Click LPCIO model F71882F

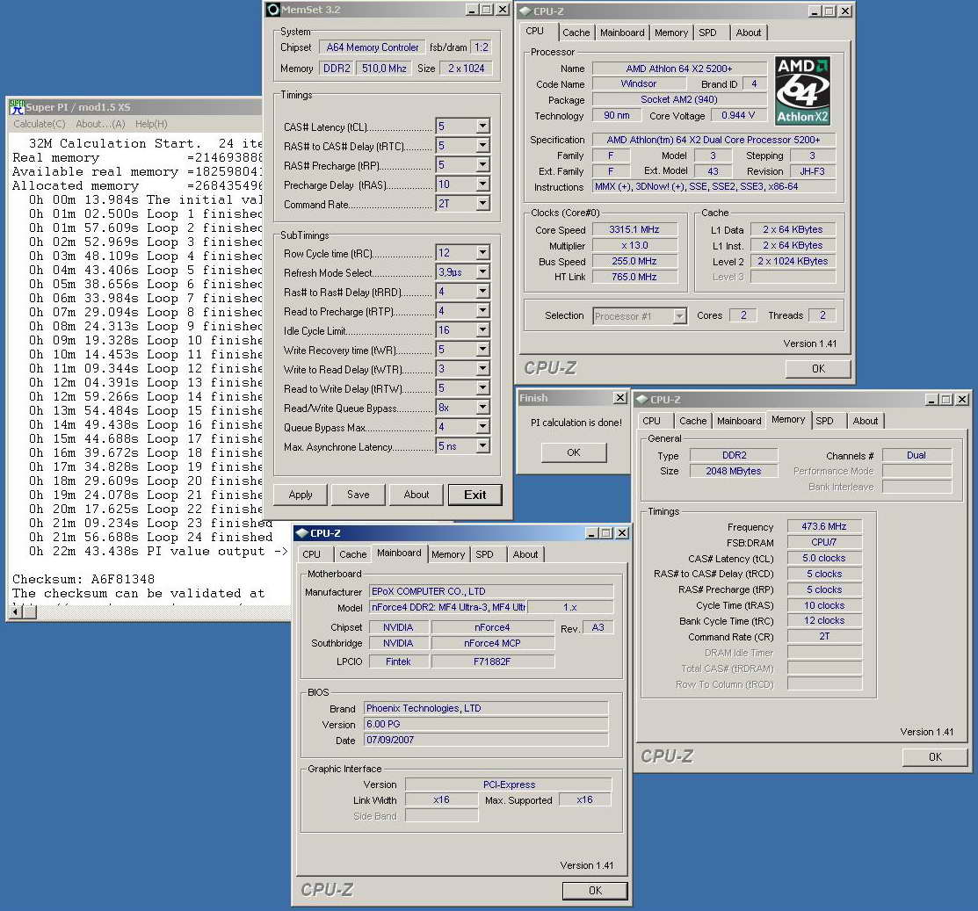(492, 662)
